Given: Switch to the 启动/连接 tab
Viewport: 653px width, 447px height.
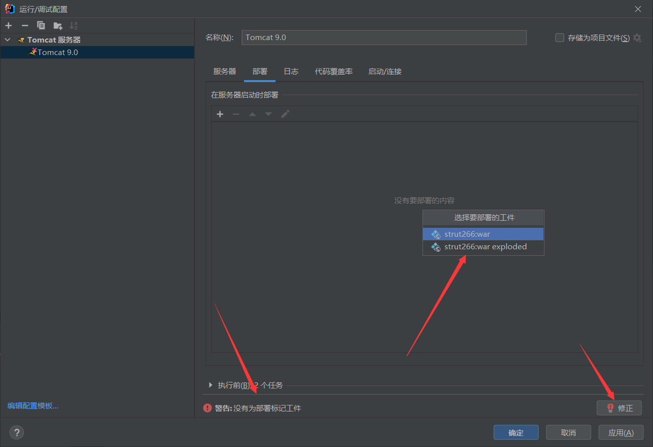Looking at the screenshot, I should pos(385,72).
